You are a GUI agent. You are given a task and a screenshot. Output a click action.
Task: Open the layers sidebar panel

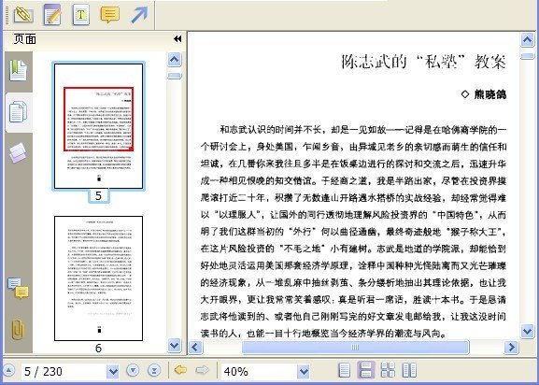point(18,152)
